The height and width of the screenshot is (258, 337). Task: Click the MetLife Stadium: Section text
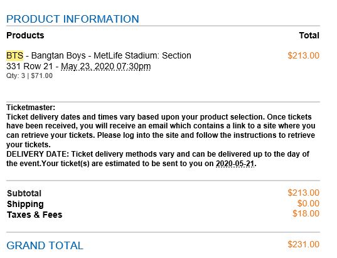[x=142, y=55]
